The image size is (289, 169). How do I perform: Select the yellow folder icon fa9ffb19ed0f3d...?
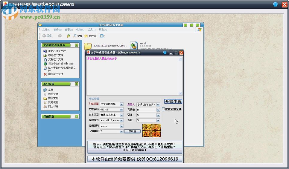(88, 46)
